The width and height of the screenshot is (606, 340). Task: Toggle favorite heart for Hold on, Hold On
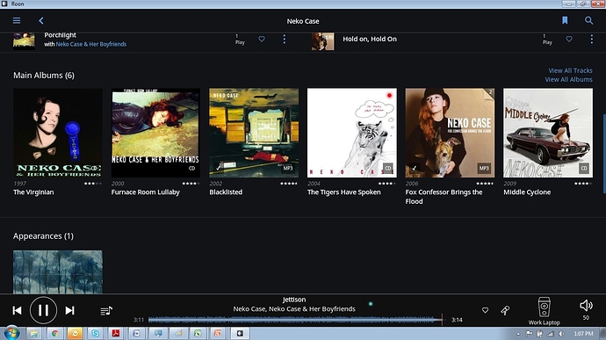tap(569, 39)
